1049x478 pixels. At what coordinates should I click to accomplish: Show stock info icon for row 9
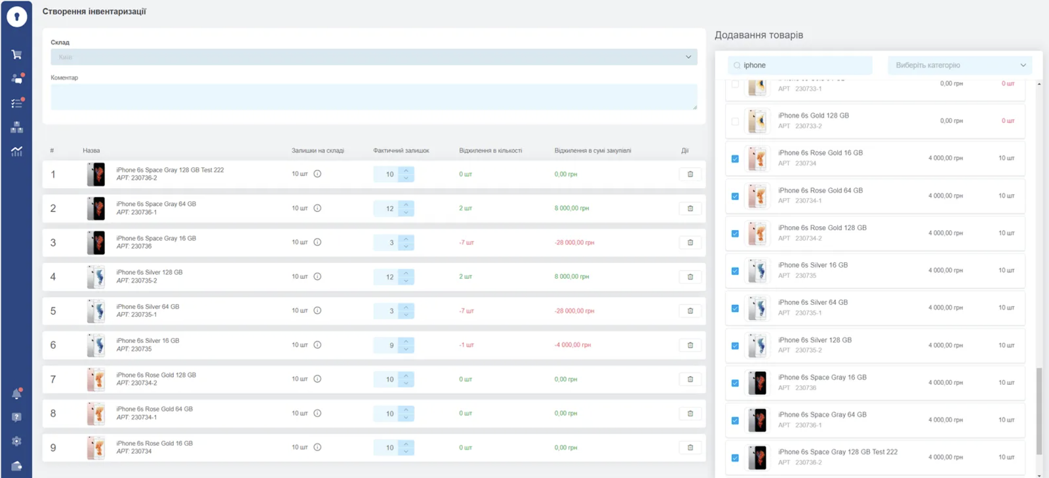tap(317, 447)
